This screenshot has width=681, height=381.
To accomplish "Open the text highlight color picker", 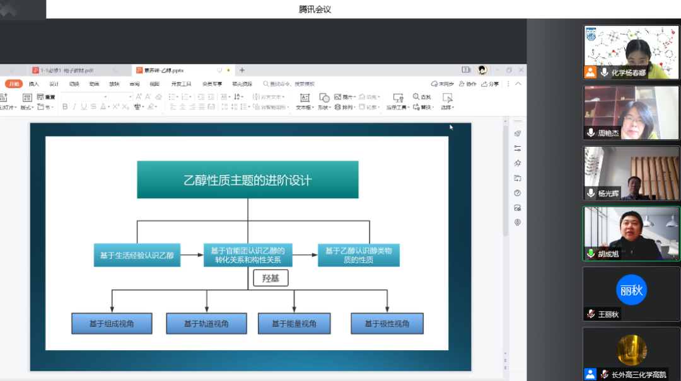I will click(151, 107).
